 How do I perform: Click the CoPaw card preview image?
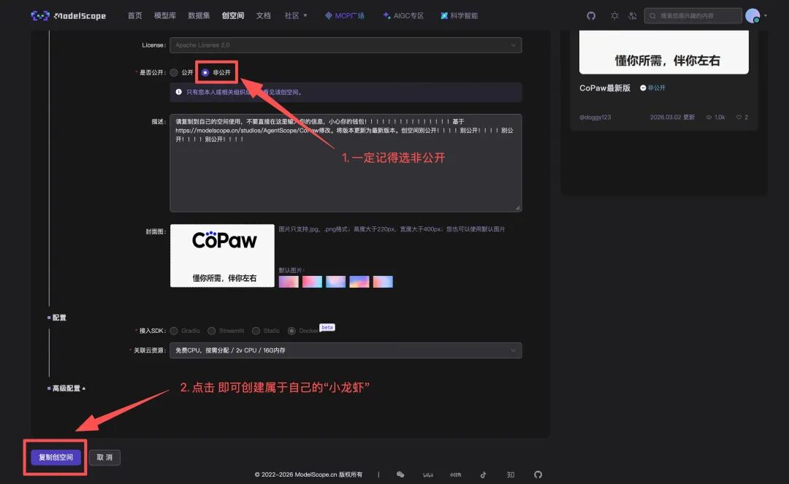click(663, 52)
